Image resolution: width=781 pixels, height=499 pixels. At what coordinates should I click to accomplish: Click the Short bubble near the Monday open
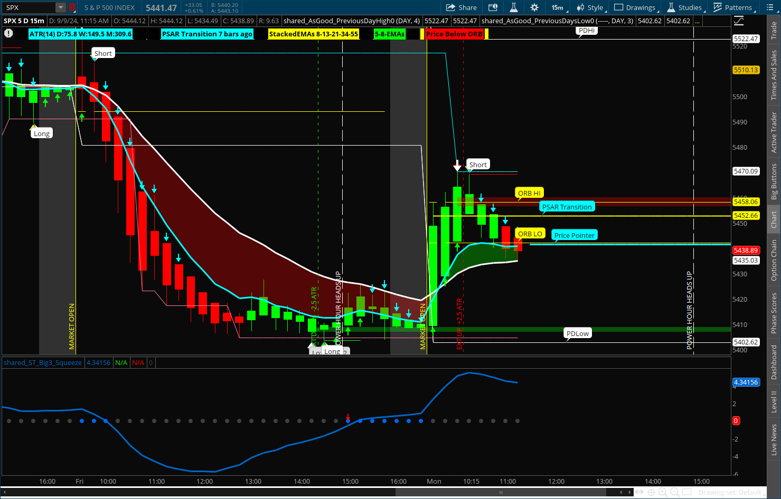coord(478,165)
